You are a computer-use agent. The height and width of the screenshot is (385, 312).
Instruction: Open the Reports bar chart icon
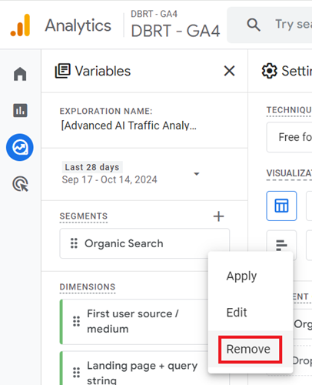pyautogui.click(x=20, y=110)
